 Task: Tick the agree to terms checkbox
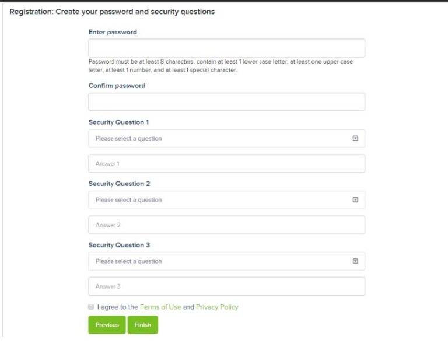click(91, 307)
